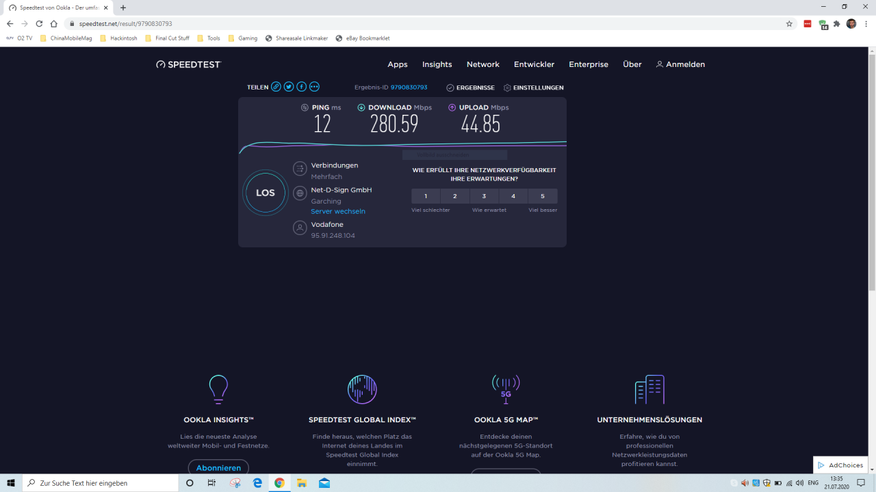
Task: Click Server wechseln link
Action: point(338,211)
